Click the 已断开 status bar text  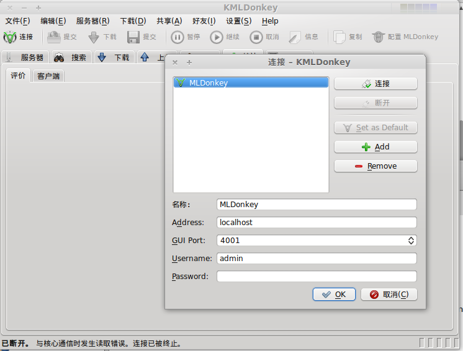[x=16, y=344]
